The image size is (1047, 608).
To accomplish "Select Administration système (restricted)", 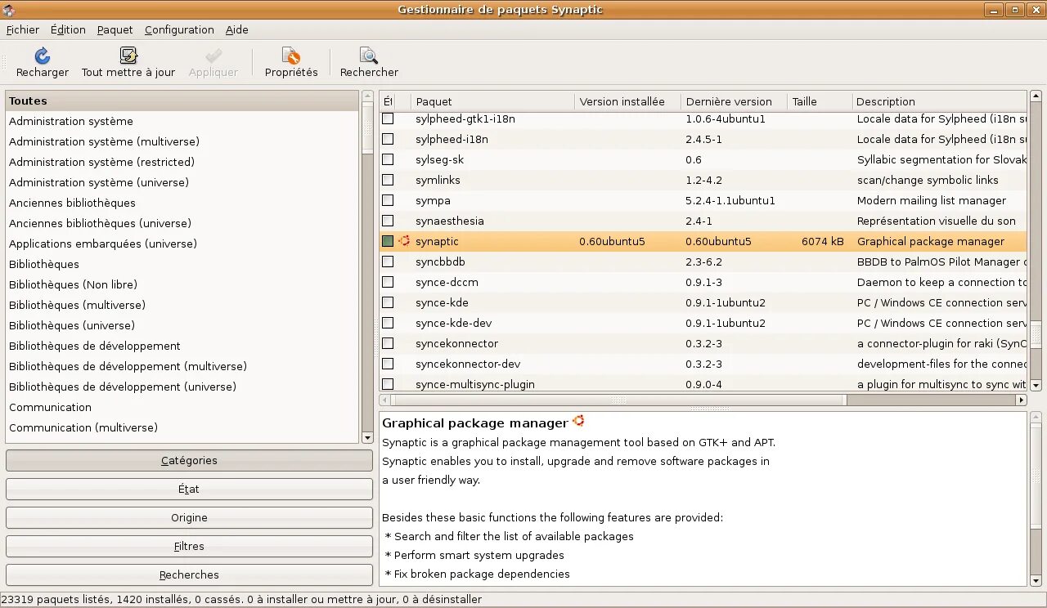I will (182, 162).
